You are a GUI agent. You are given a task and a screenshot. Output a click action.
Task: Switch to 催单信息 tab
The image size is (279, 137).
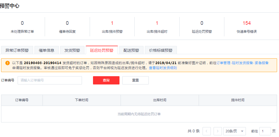46,50
